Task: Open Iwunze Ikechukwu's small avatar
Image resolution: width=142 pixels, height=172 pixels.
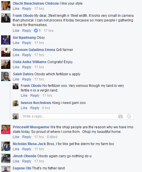Action: click(16, 103)
